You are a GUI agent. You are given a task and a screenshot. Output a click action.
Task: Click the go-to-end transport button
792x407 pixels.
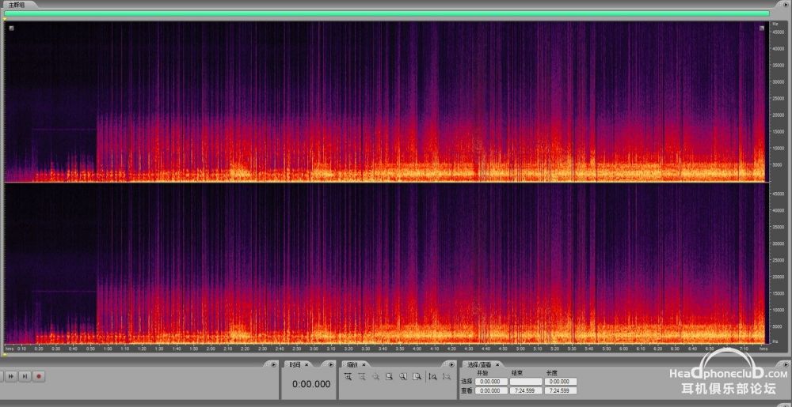(25, 376)
